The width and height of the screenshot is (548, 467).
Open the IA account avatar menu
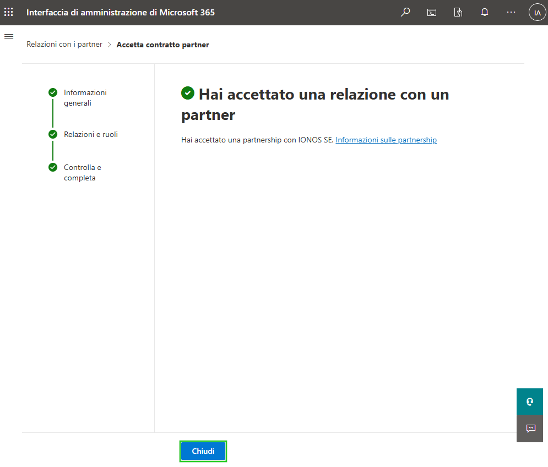[537, 13]
